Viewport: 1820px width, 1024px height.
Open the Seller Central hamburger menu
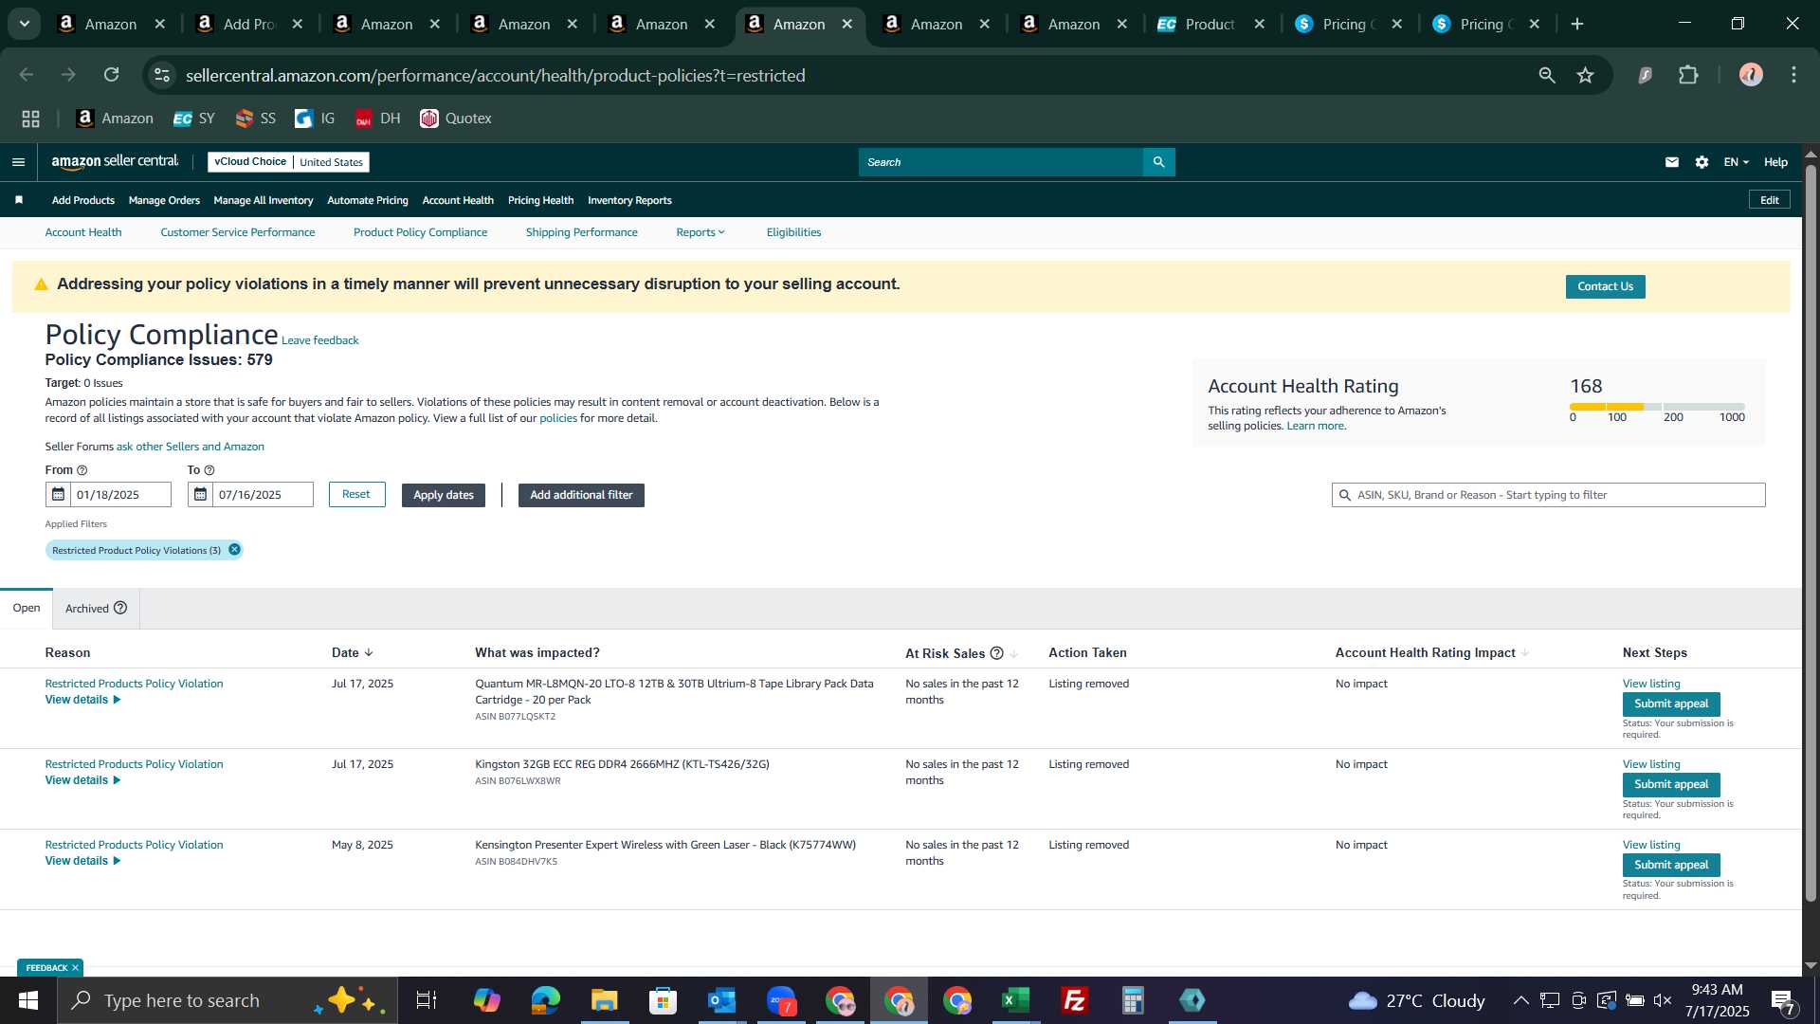coord(18,162)
